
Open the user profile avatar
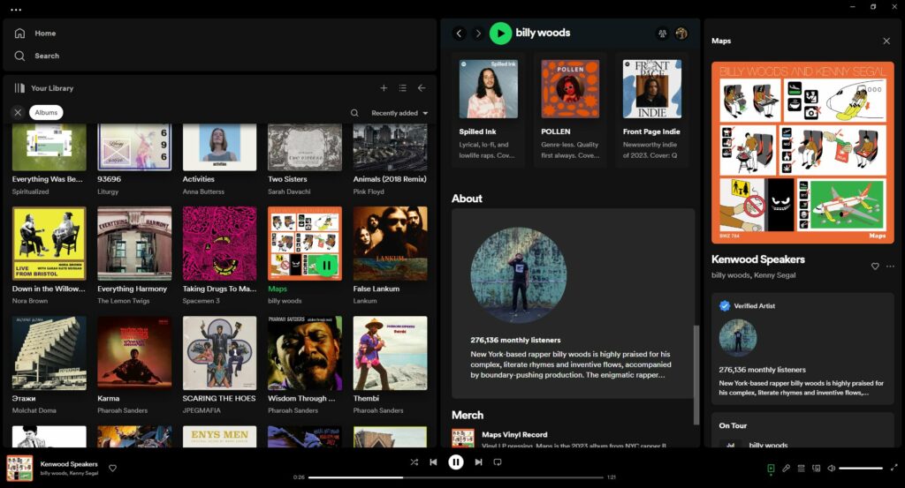click(x=681, y=34)
